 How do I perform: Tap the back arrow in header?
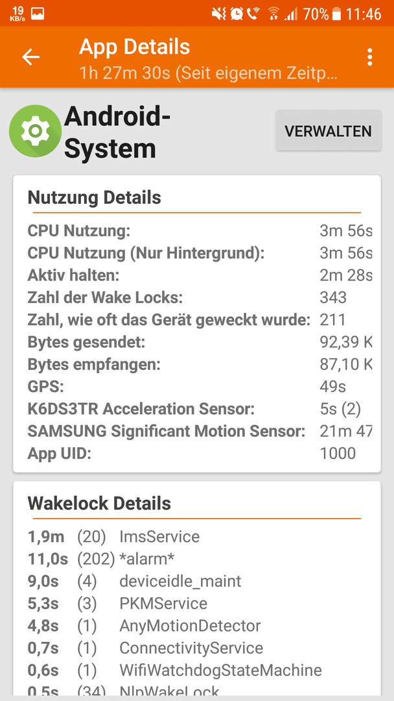pos(31,57)
